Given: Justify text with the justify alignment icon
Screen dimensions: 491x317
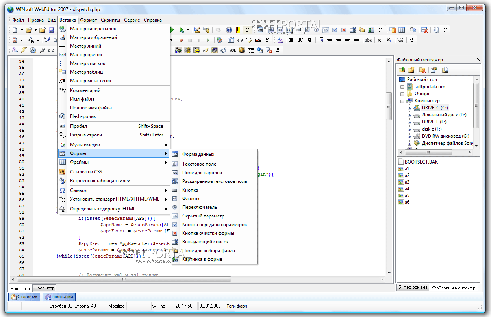Looking at the screenshot, I should (x=357, y=40).
